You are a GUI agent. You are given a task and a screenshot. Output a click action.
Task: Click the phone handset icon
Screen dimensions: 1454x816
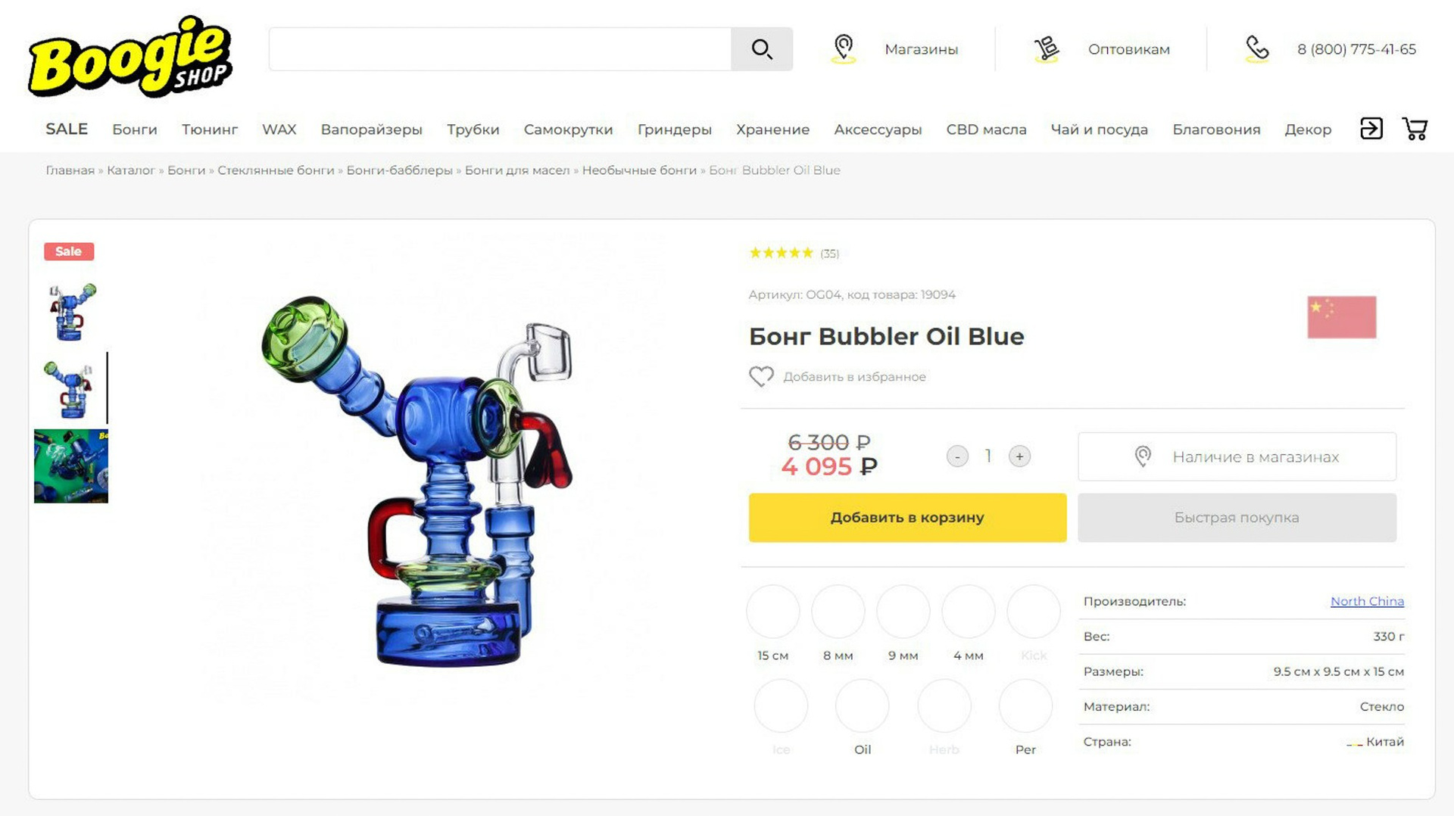1257,49
